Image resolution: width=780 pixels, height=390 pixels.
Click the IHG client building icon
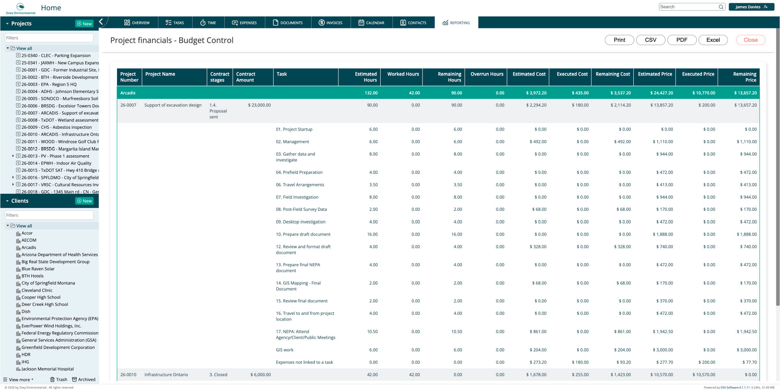click(18, 362)
